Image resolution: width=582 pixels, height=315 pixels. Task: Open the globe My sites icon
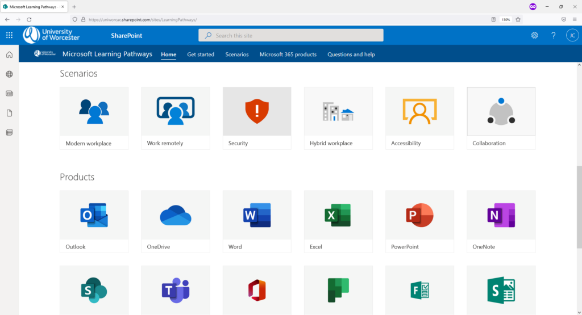[9, 74]
